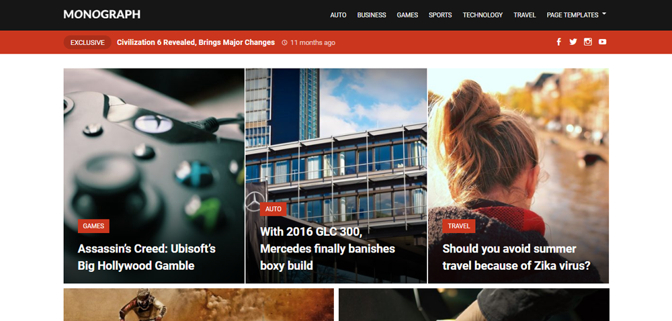Open Civilization 6 Revealed headline link

(196, 42)
